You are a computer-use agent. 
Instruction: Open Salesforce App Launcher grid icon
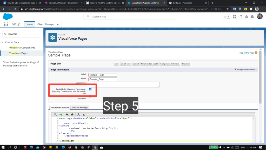pyautogui.click(x=6, y=24)
